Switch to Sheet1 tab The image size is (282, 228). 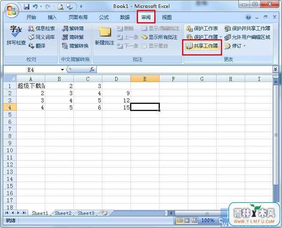click(x=40, y=213)
